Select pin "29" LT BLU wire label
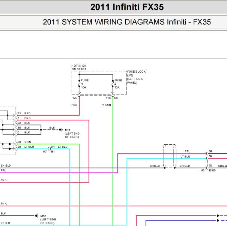The image size is (227, 226). [26, 147]
